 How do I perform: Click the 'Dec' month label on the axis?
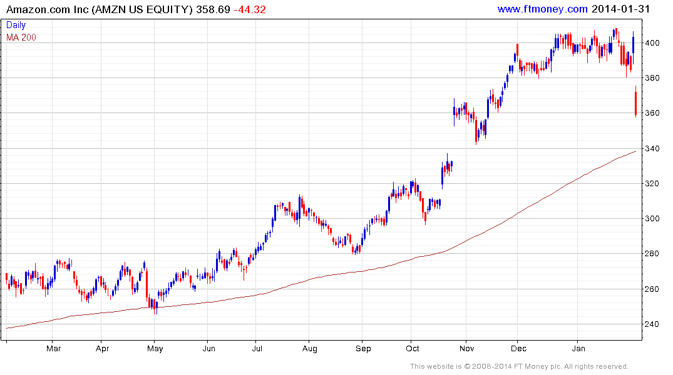pyautogui.click(x=518, y=348)
